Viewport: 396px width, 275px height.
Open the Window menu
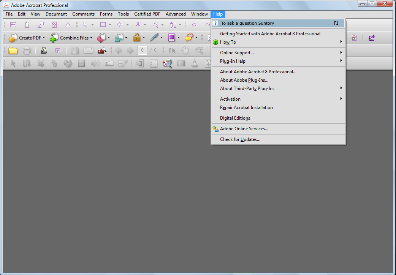click(x=200, y=14)
